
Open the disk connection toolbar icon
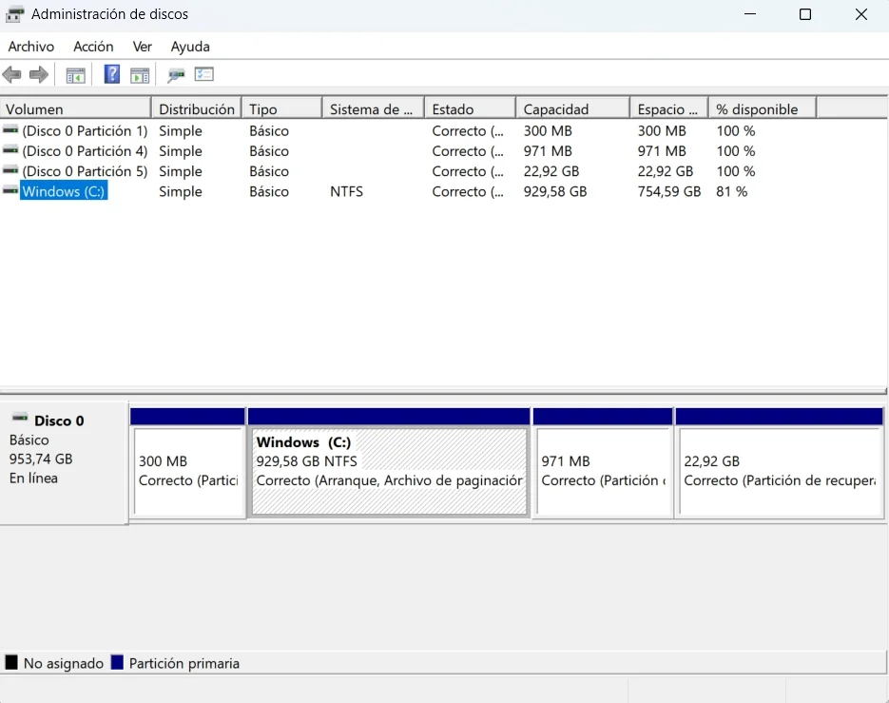(176, 75)
